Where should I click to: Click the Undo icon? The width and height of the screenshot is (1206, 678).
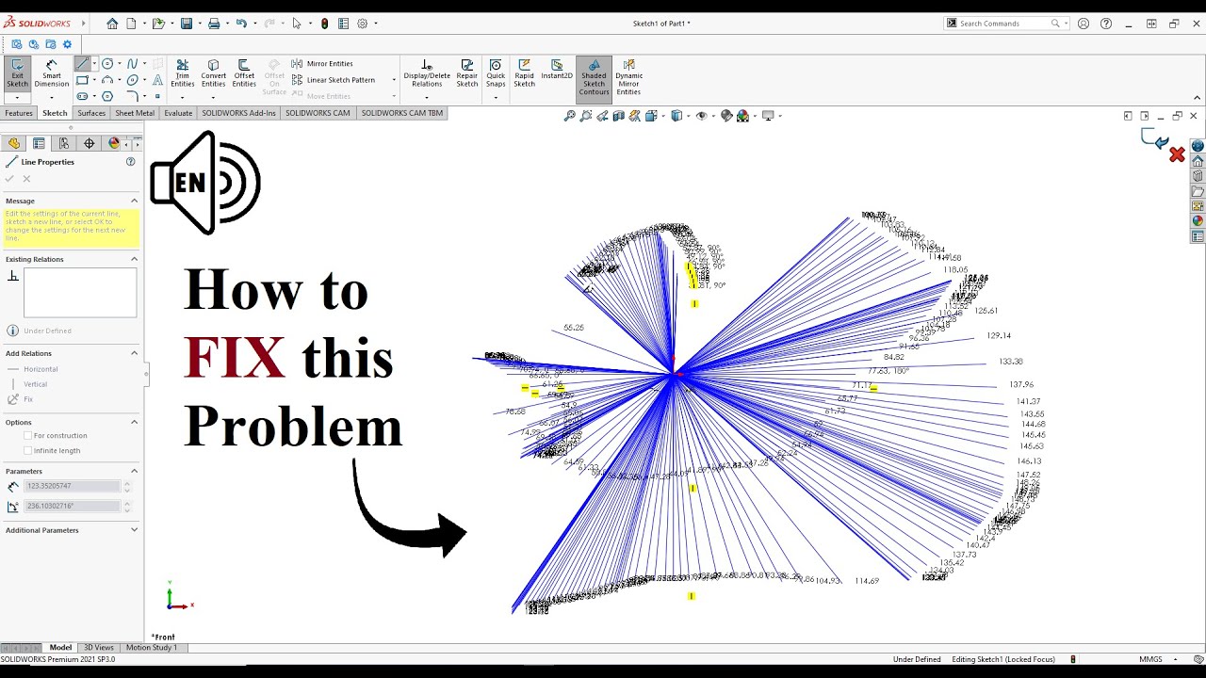tap(241, 24)
